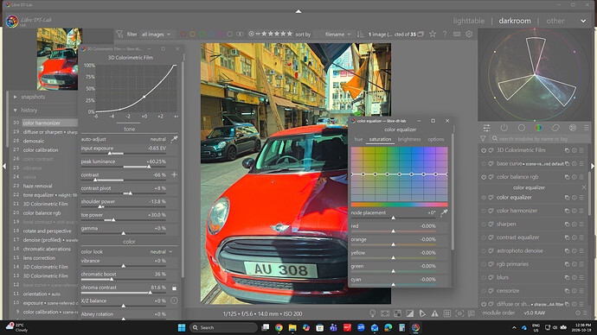Open options tab in color equalizer
This screenshot has width=597, height=335.
435,139
